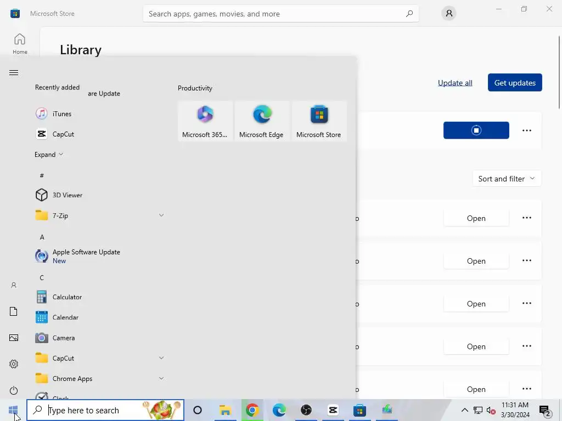Open the notification center icon
The image size is (562, 421).
point(545,410)
